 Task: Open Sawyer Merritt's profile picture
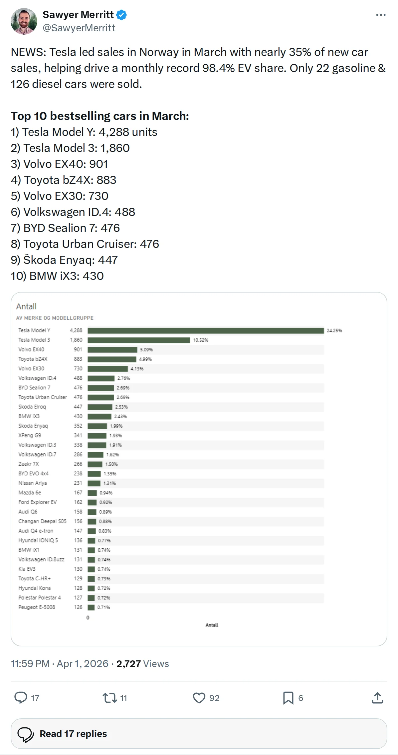[24, 21]
